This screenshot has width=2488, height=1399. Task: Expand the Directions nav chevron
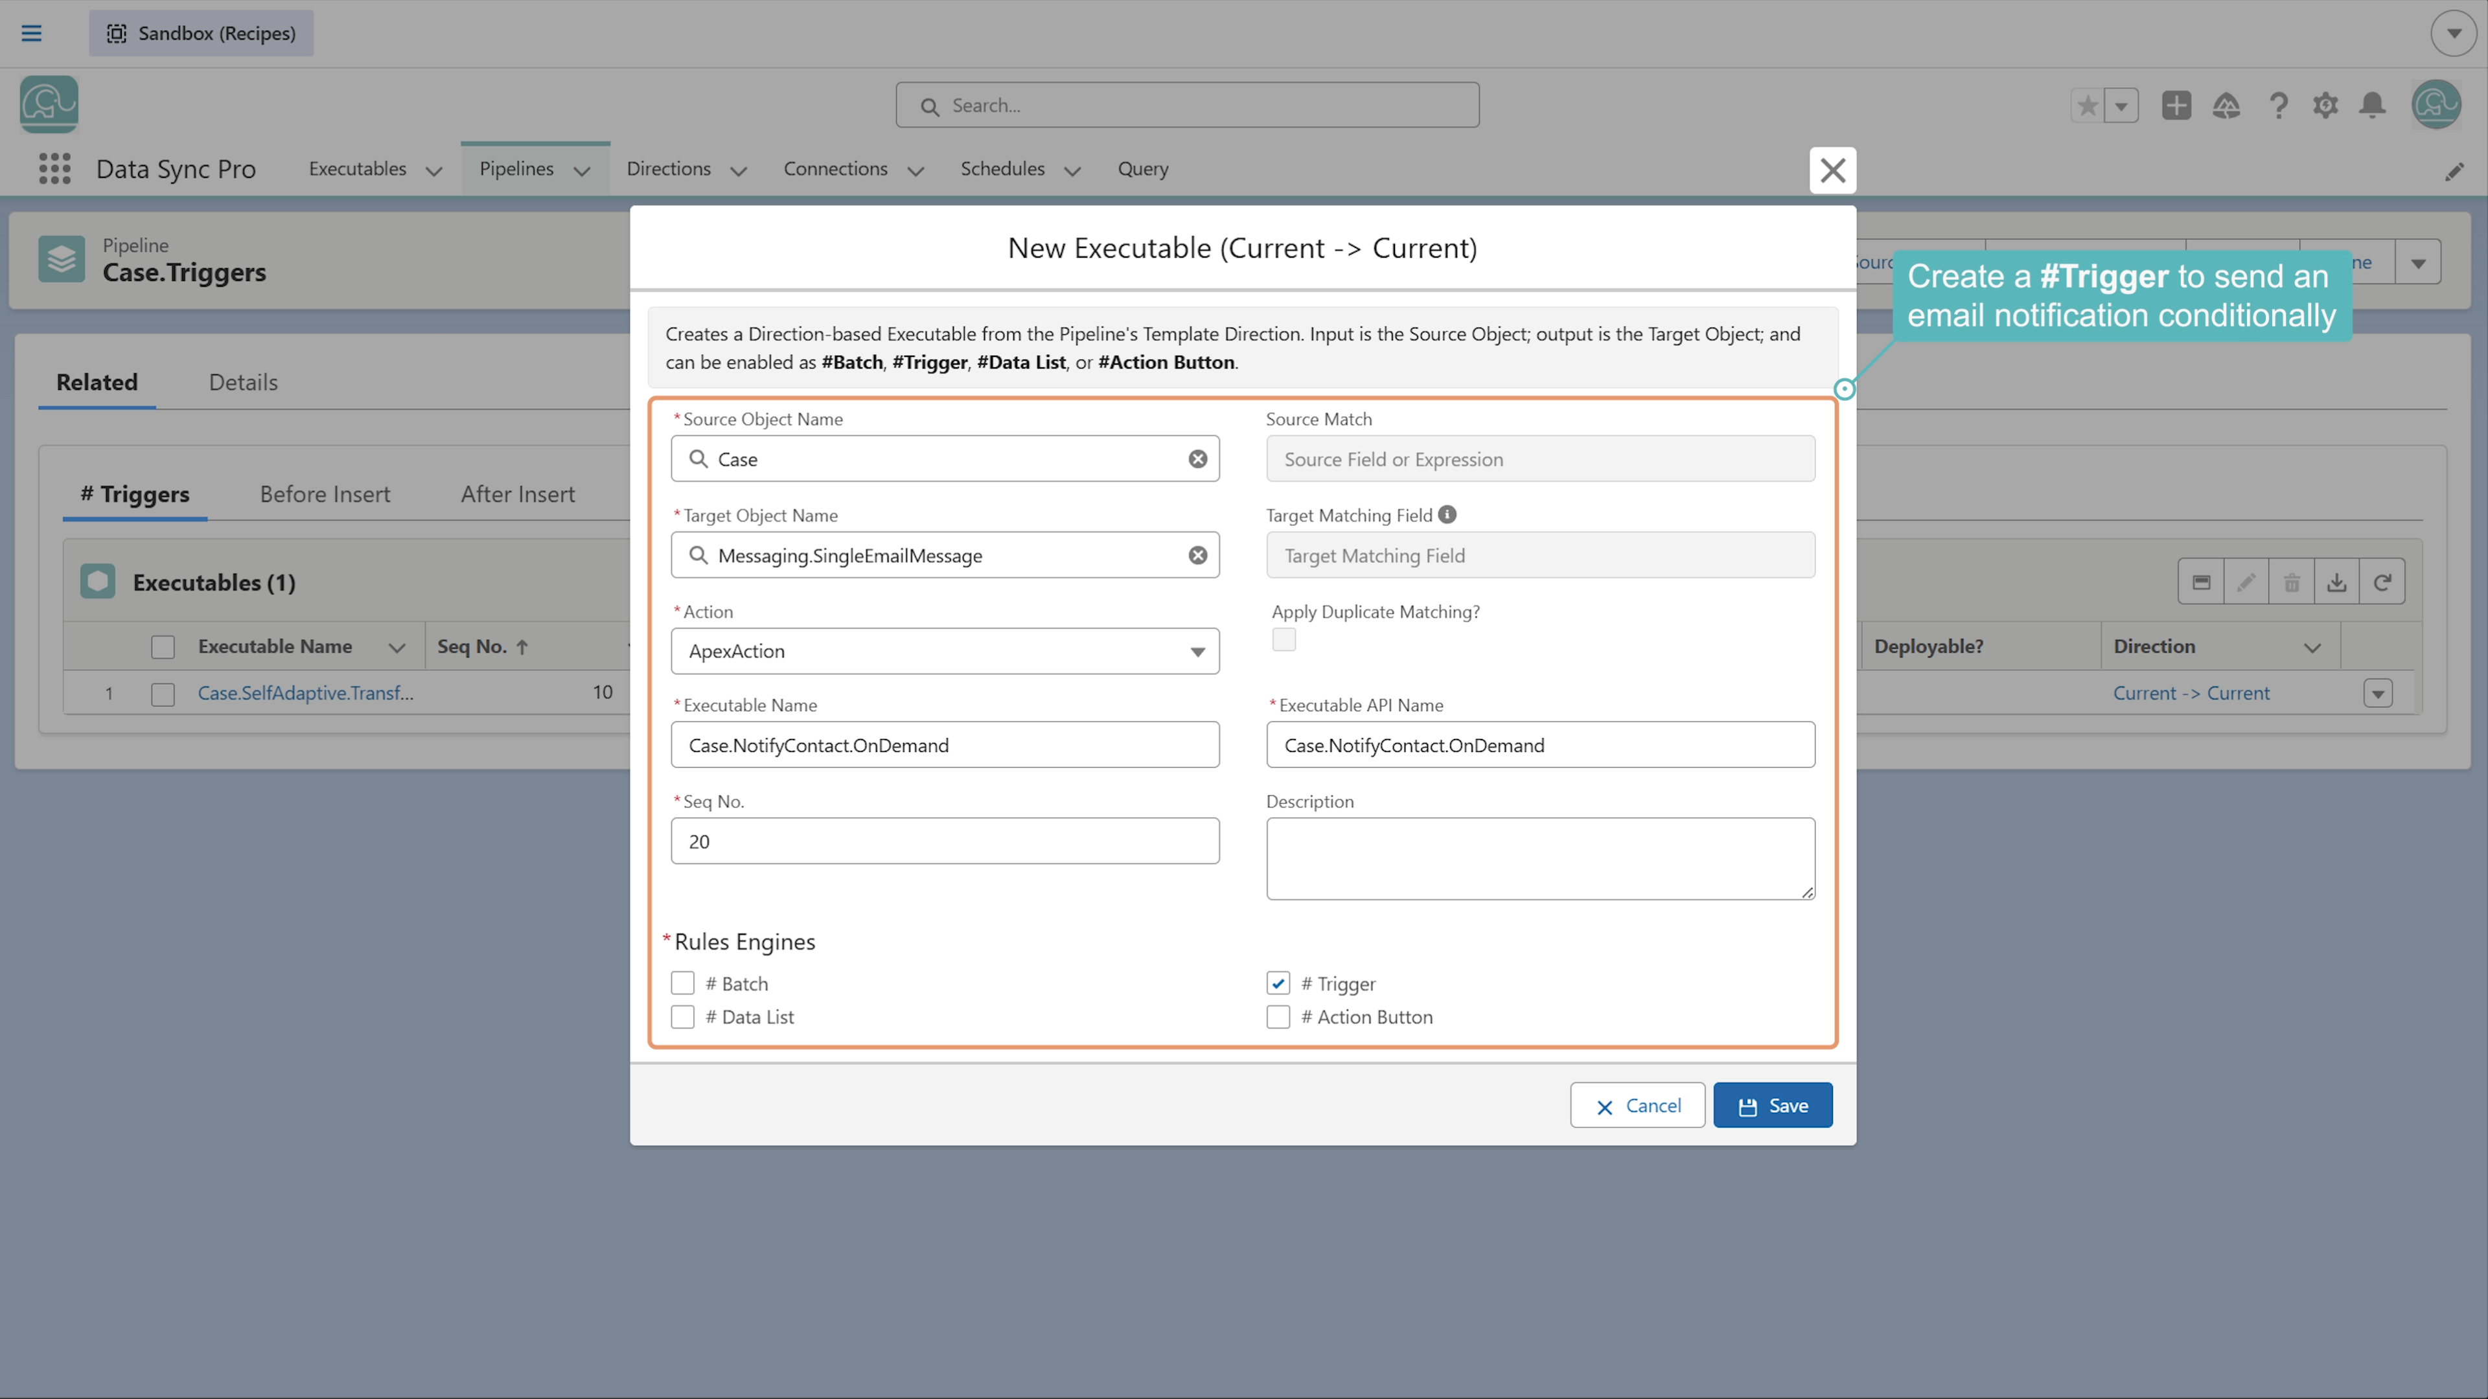pyautogui.click(x=739, y=171)
